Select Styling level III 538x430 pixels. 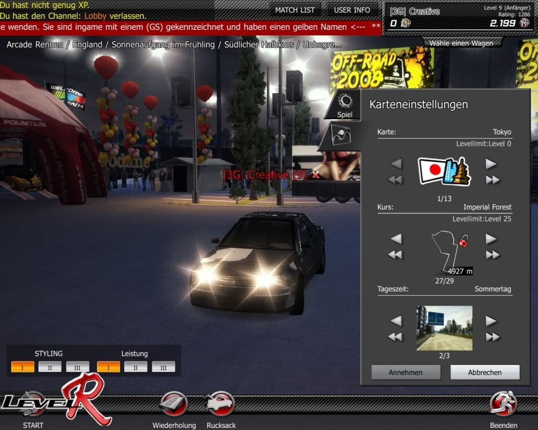coord(78,367)
